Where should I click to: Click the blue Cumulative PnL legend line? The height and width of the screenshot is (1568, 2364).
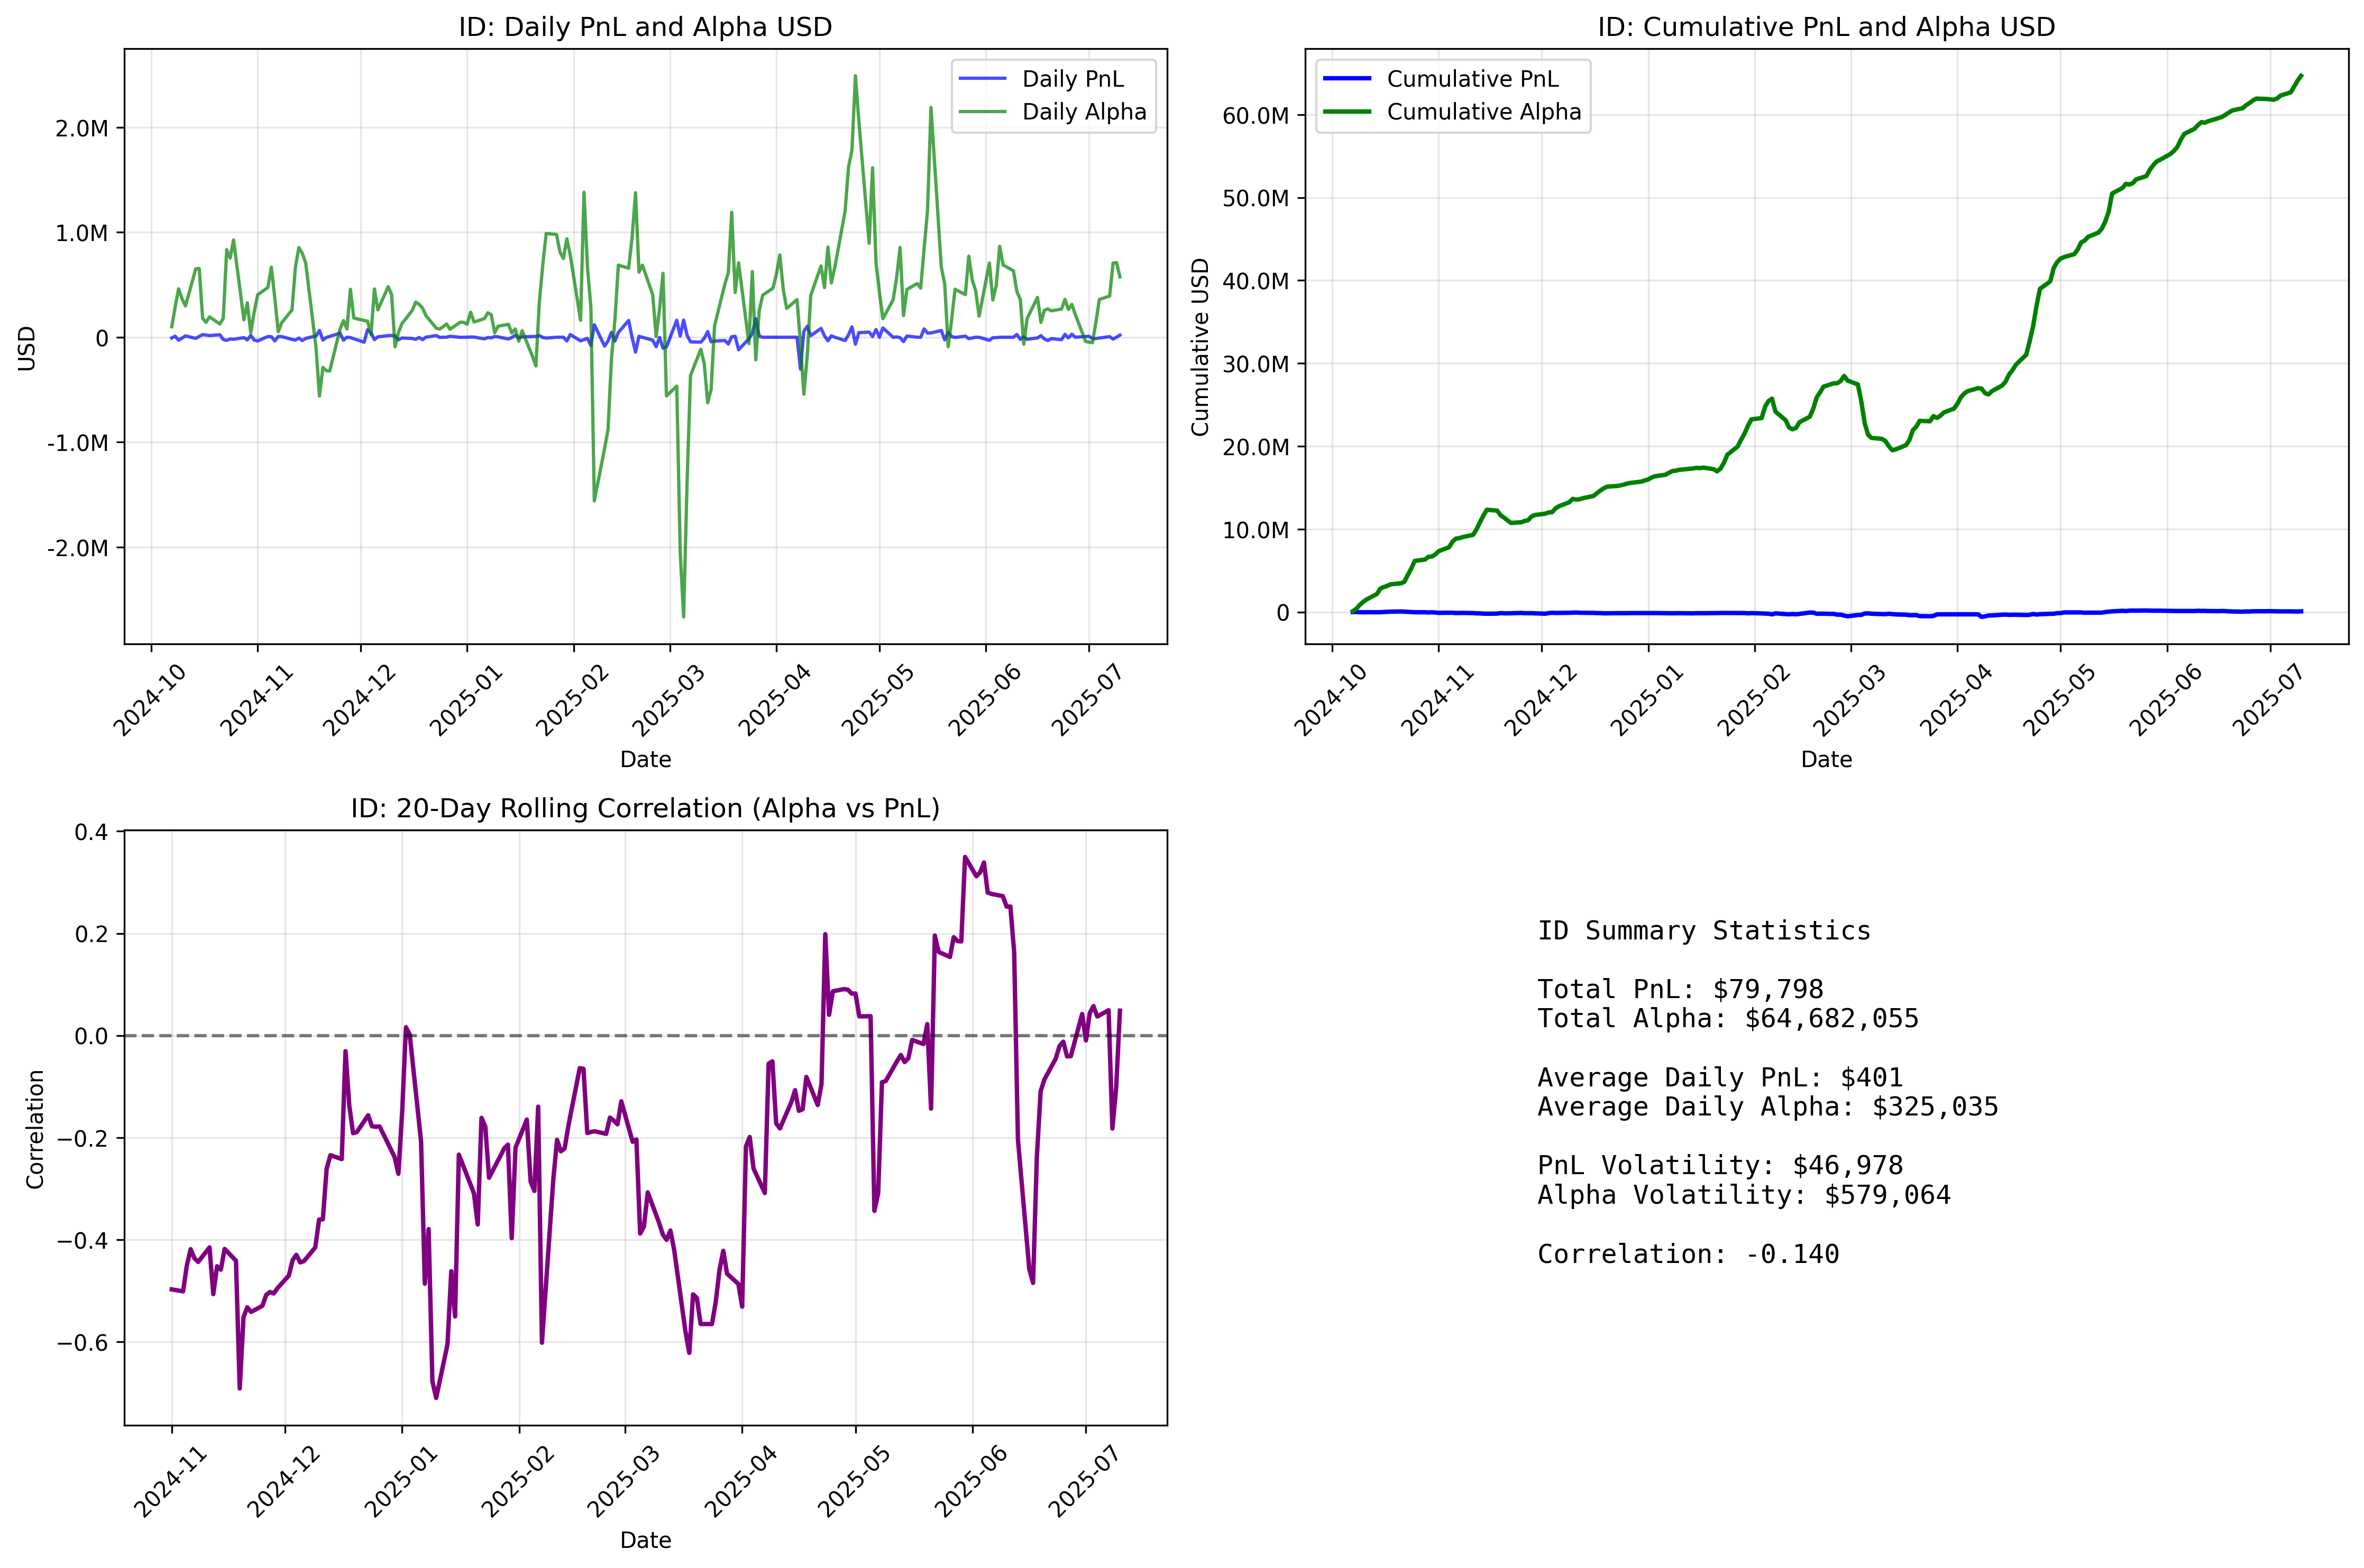[x=1346, y=79]
